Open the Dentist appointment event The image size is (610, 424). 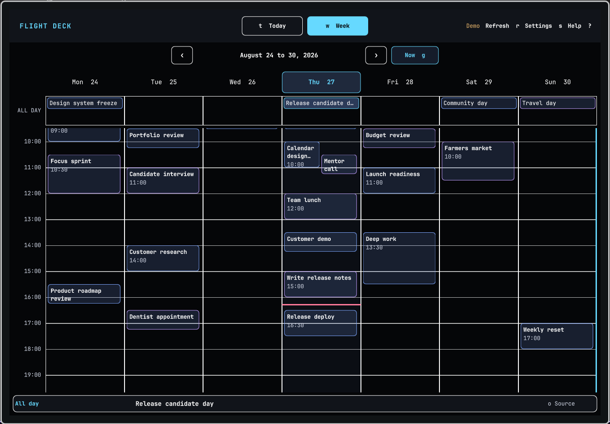pyautogui.click(x=163, y=320)
